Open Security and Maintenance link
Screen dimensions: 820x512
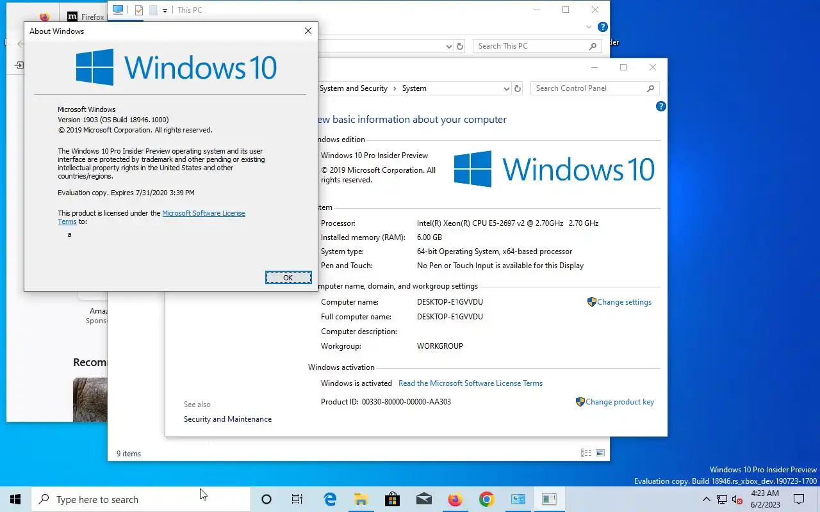[227, 419]
